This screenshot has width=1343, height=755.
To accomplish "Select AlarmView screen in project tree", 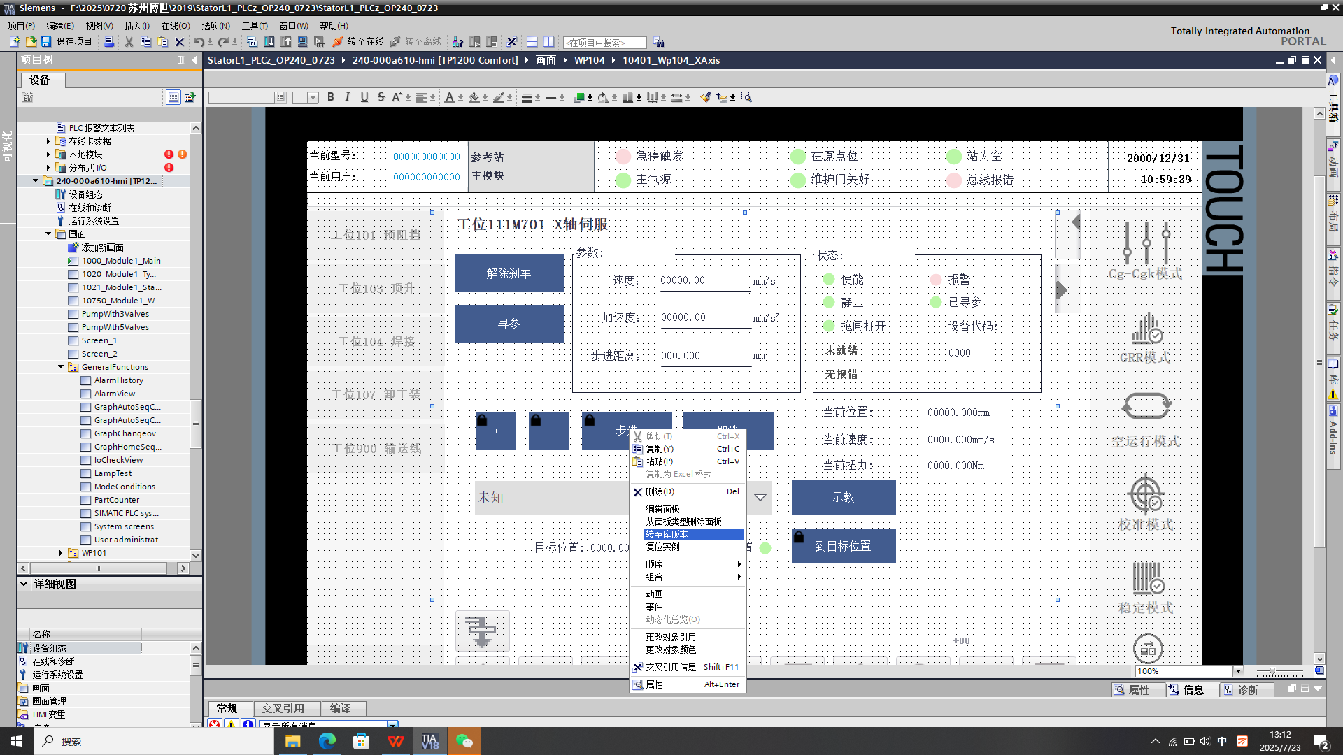I will pos(115,394).
